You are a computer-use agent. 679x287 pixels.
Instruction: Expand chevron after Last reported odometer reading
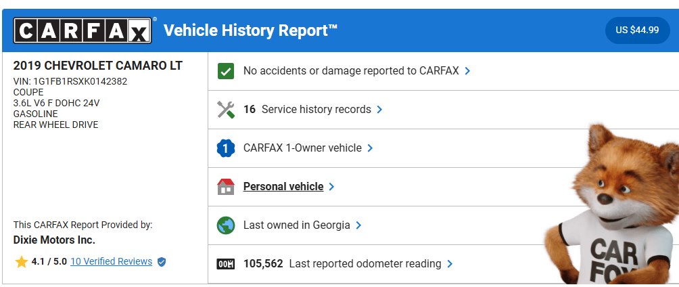coord(450,263)
